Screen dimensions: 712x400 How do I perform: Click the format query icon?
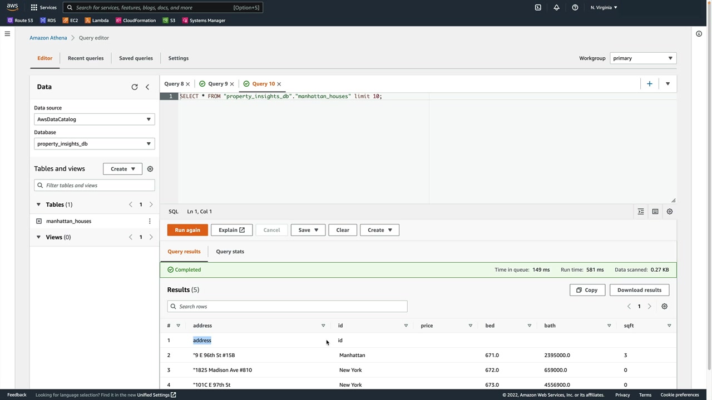tap(641, 212)
